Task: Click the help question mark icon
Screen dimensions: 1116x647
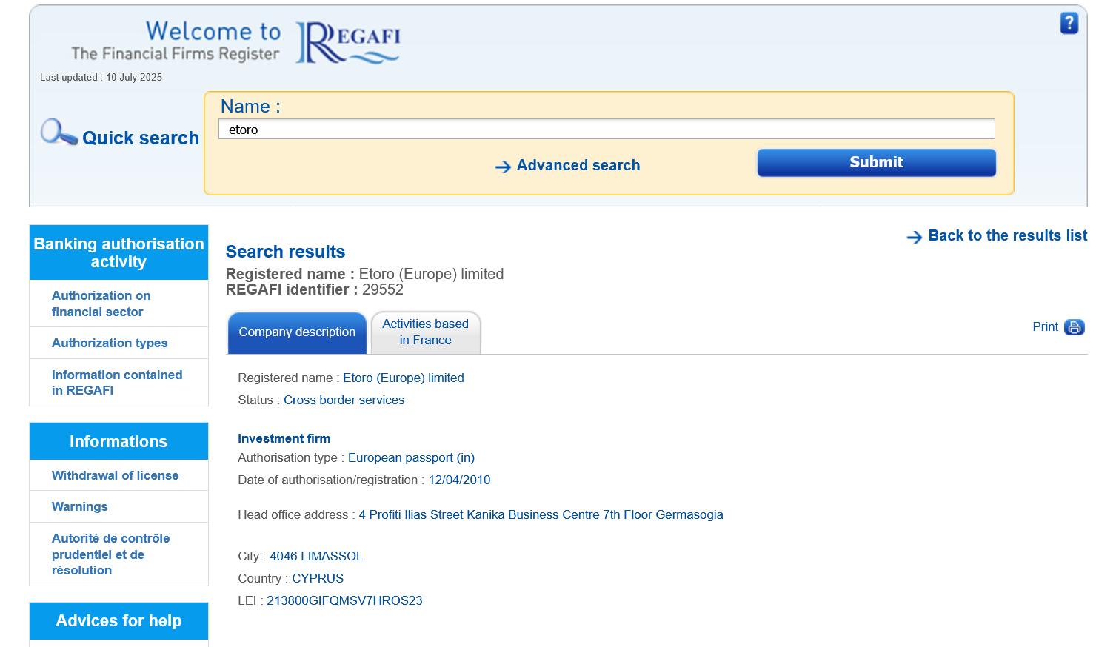Action: 1069,24
